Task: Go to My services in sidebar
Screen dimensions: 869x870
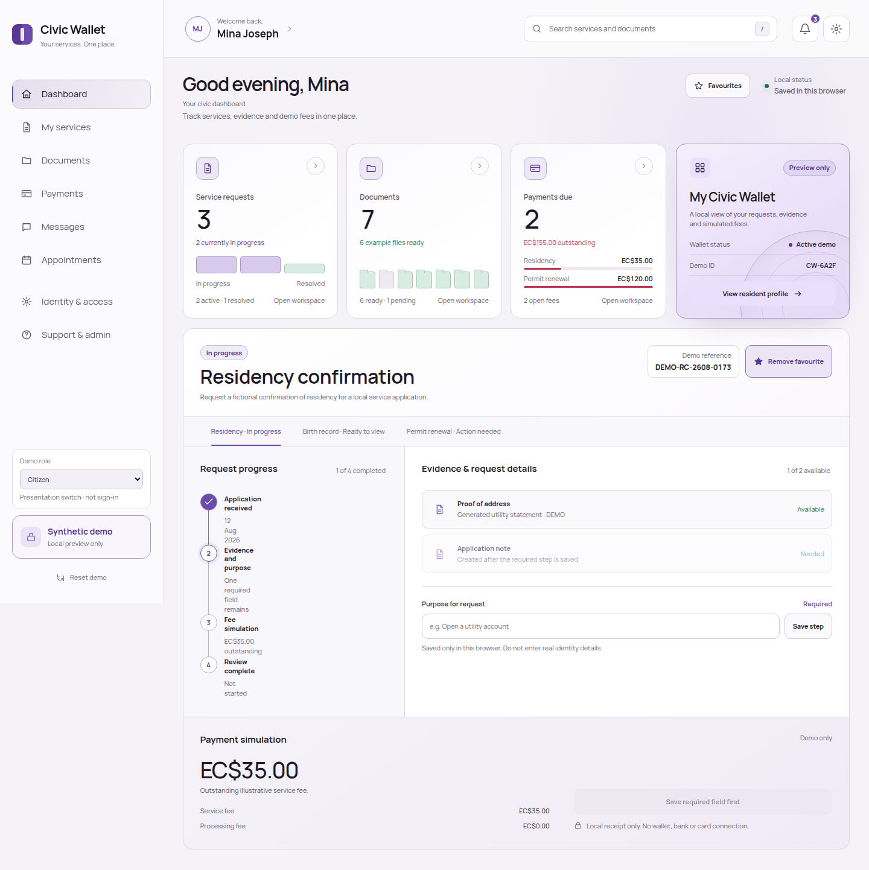Action: pyautogui.click(x=81, y=127)
